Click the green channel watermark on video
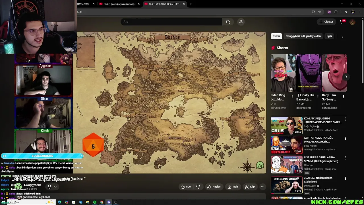Screen dimensions: 364x205 coord(260,165)
